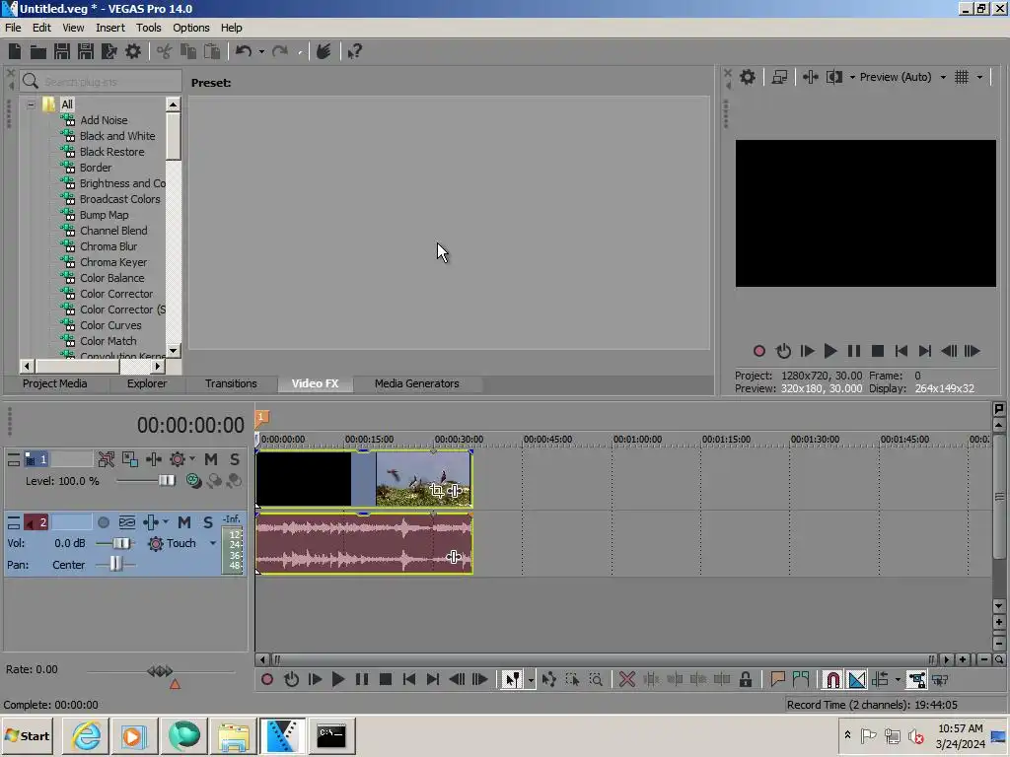The width and height of the screenshot is (1010, 757).
Task: Select the Zoom Edit tool
Action: [x=597, y=679]
